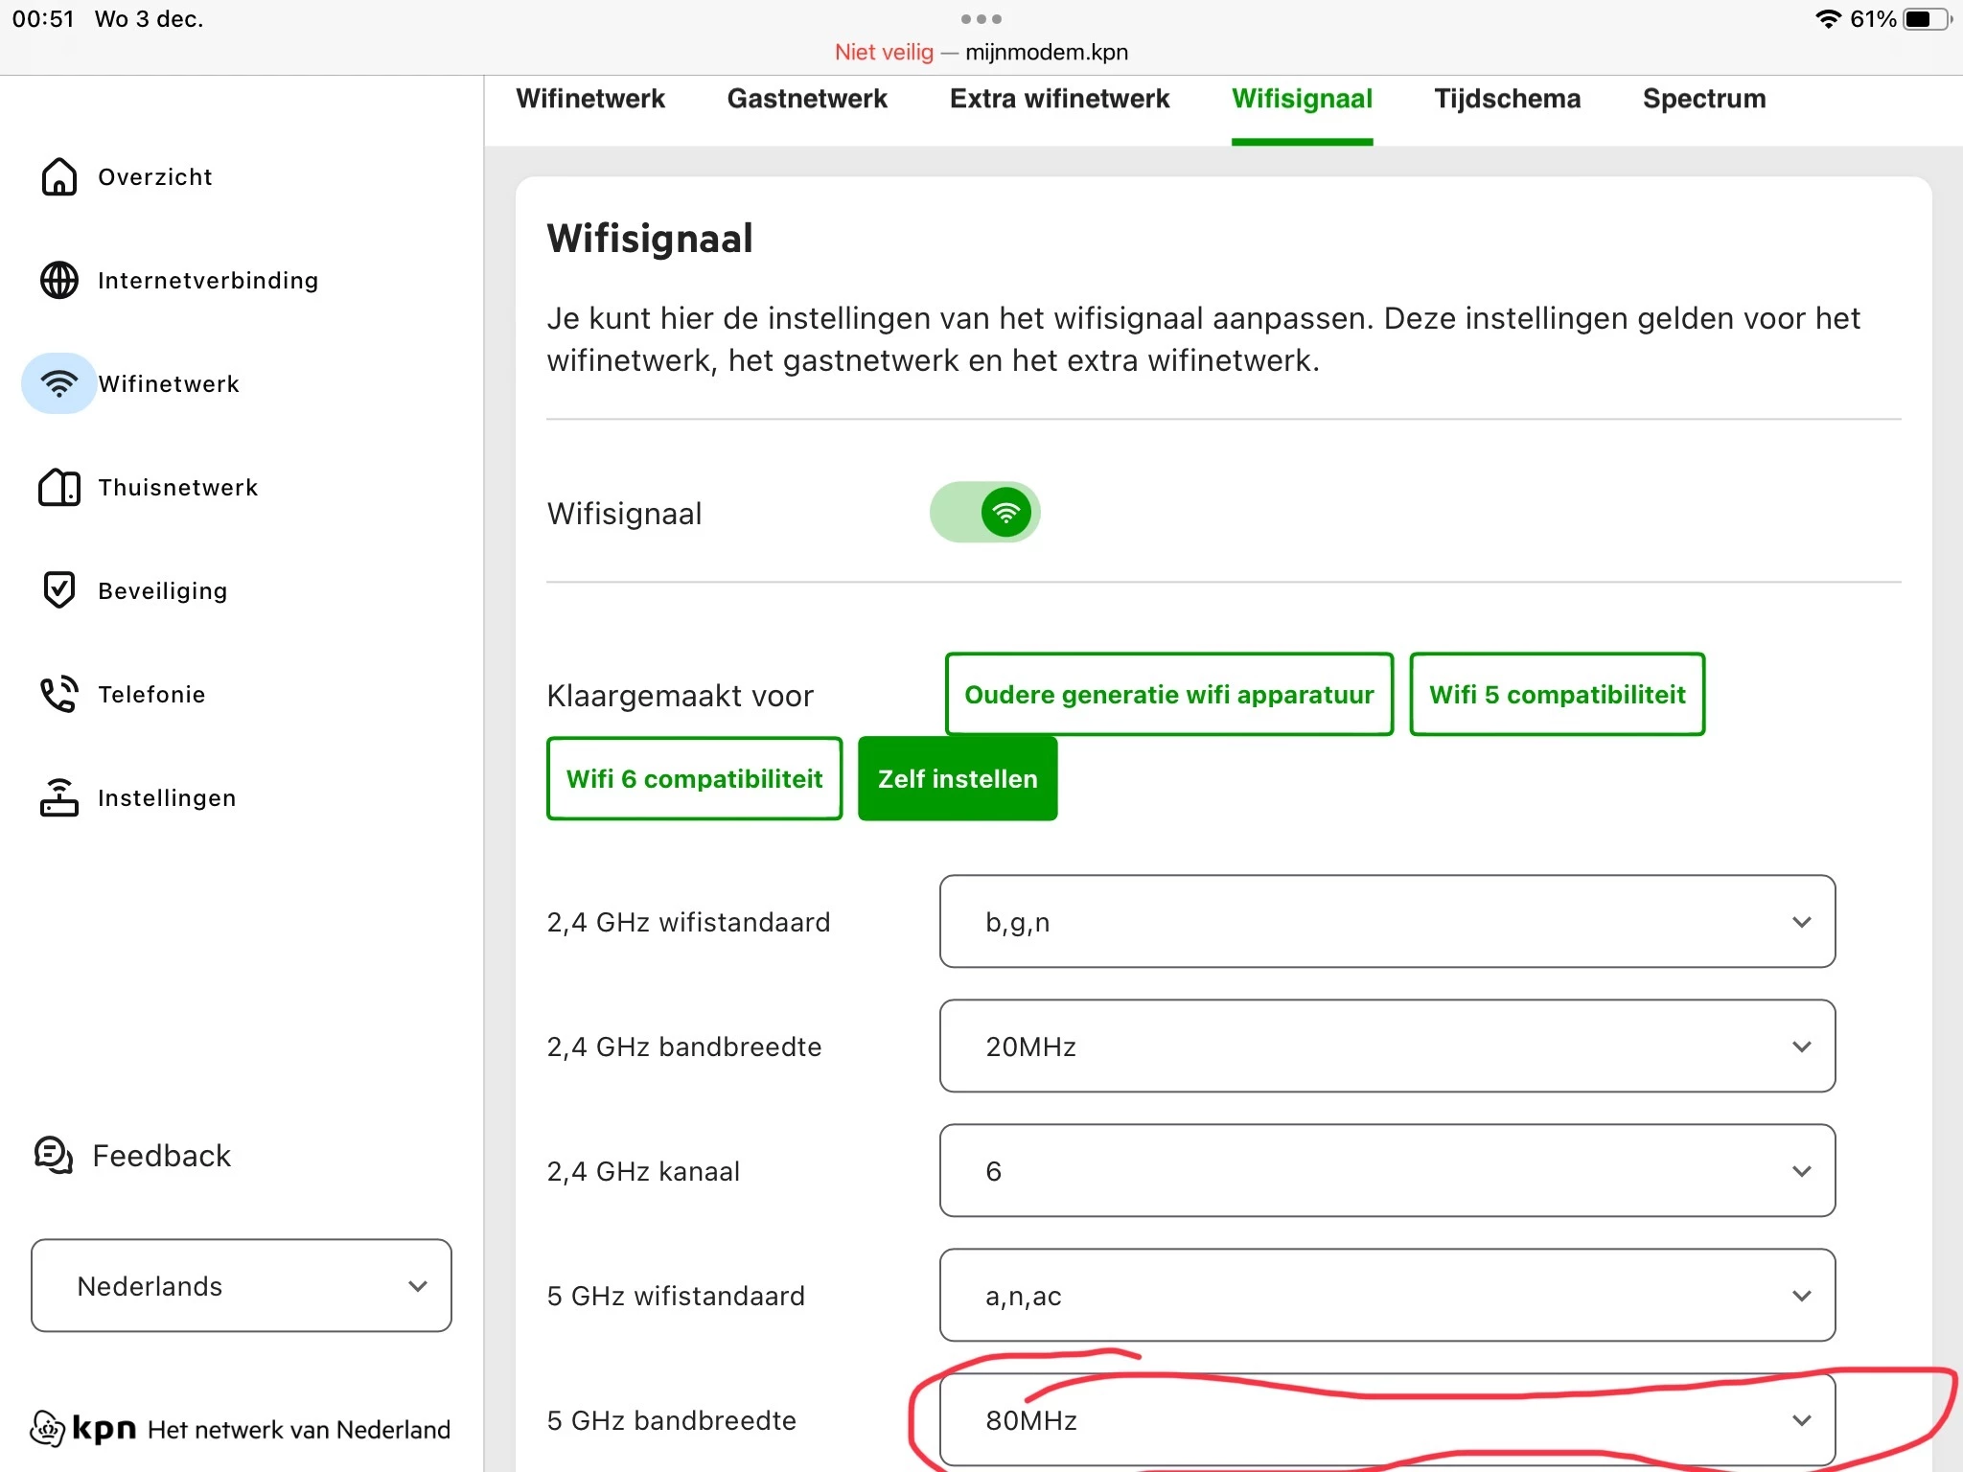Click the KPN logo at bottom left
The height and width of the screenshot is (1472, 1963).
click(84, 1429)
